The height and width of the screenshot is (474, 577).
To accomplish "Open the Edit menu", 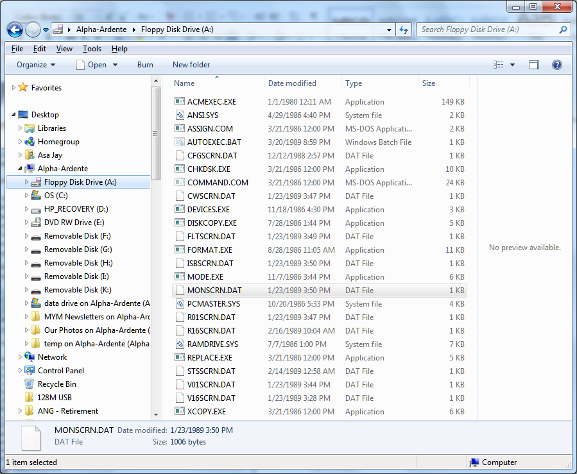I will point(40,49).
